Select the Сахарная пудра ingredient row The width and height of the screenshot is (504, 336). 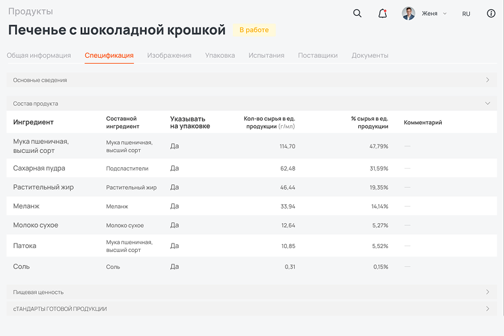[39, 169]
